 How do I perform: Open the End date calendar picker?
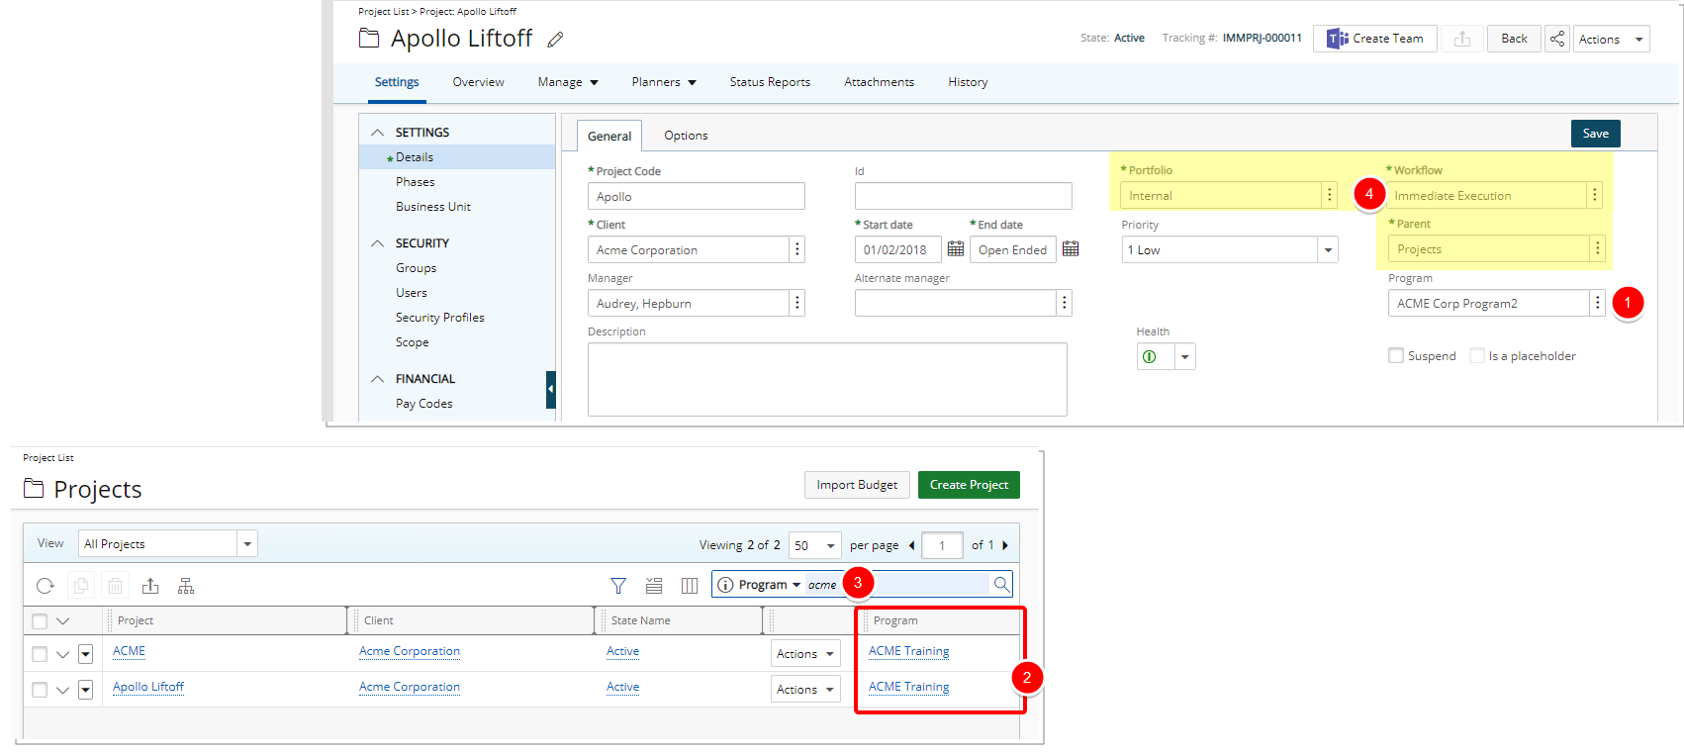[x=1071, y=249]
